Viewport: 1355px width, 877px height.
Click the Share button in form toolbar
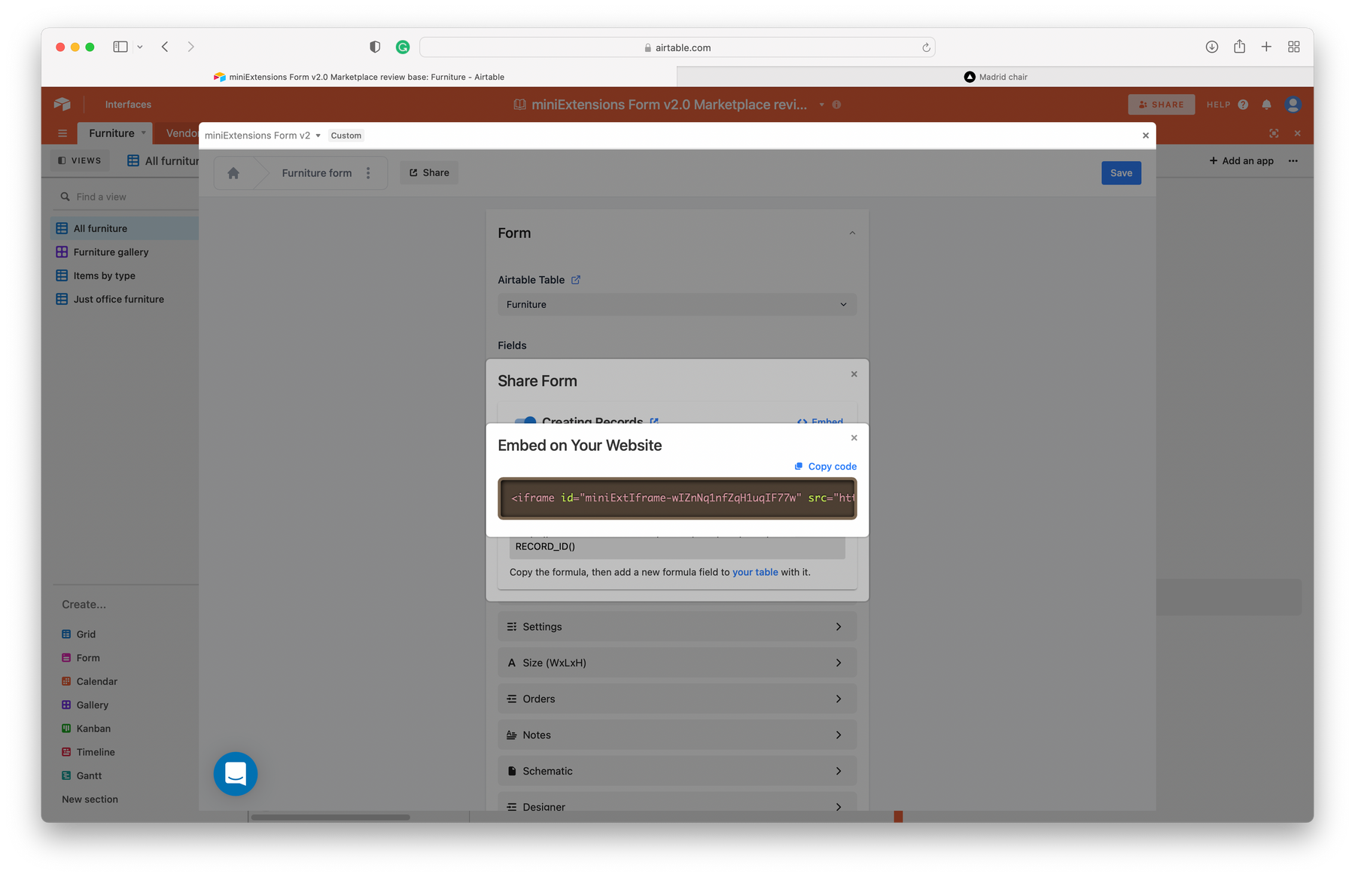pyautogui.click(x=429, y=173)
